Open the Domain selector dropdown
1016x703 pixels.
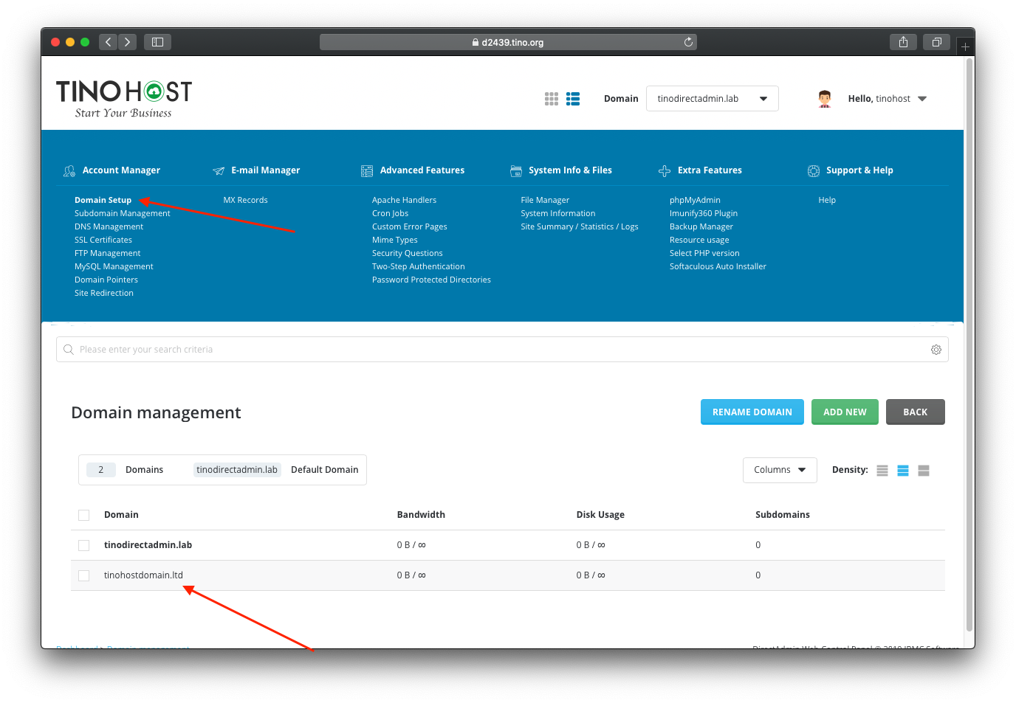pyautogui.click(x=712, y=99)
